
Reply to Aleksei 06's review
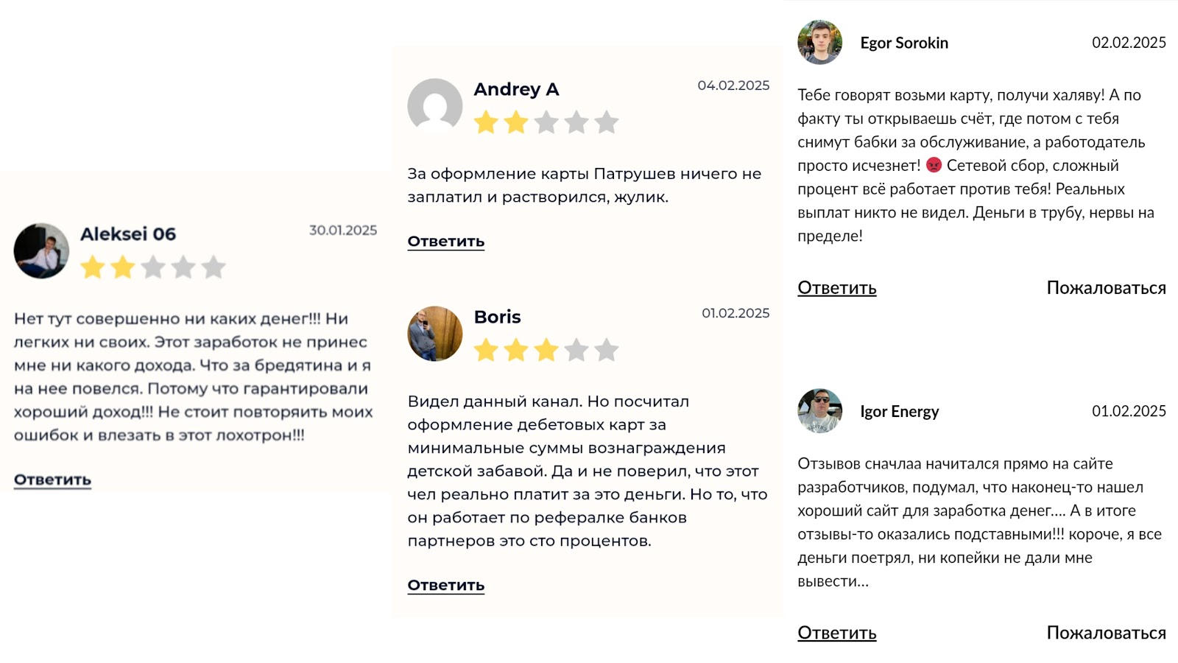[x=52, y=480]
